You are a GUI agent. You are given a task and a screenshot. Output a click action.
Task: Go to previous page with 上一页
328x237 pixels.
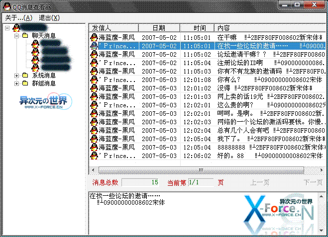tap(260, 183)
